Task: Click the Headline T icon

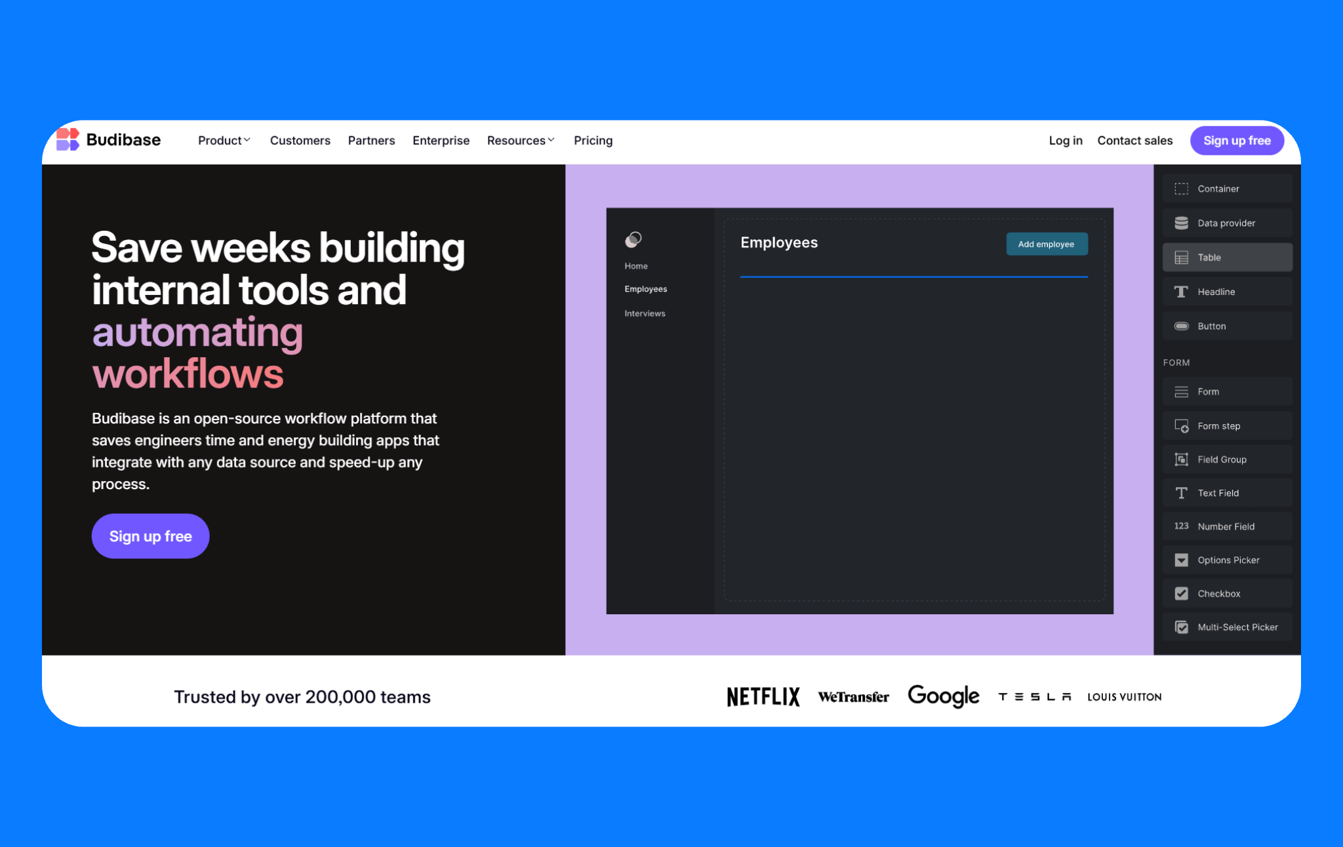Action: point(1181,292)
